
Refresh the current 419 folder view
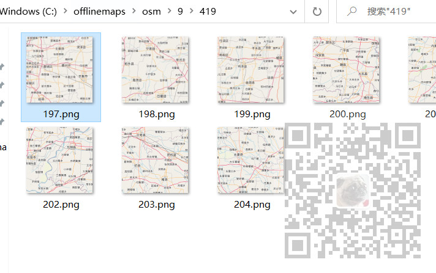(317, 12)
